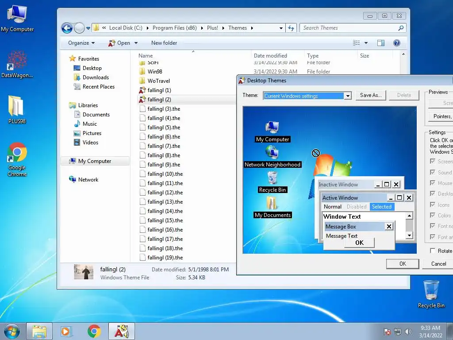Screen dimensions: 453x340
Task: Select file fallingl (10).the
Action: tap(161, 174)
